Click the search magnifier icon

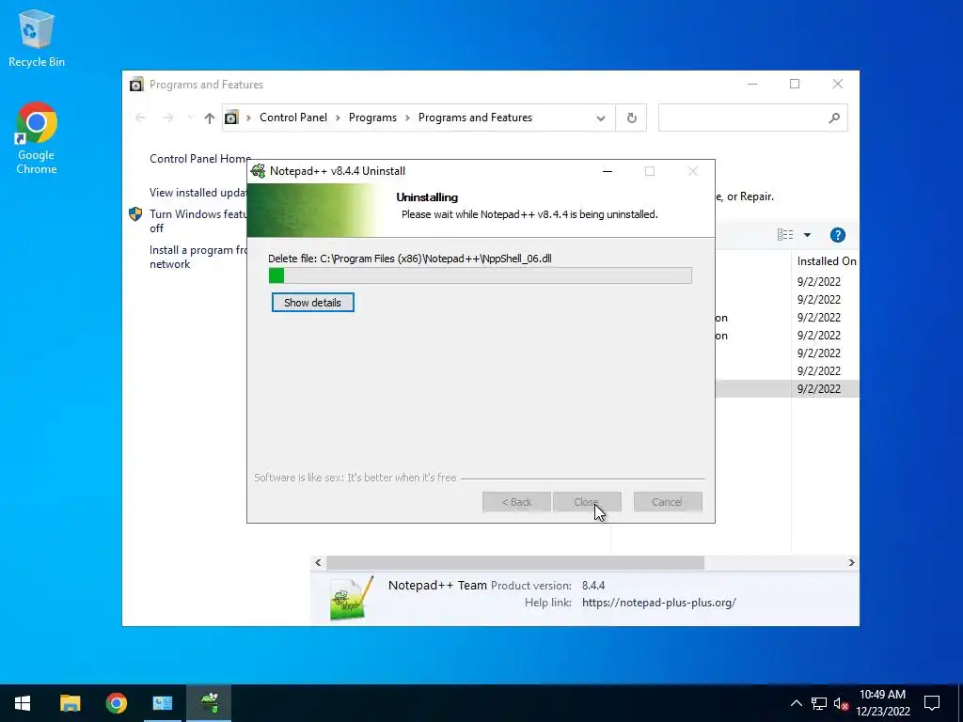coord(834,118)
